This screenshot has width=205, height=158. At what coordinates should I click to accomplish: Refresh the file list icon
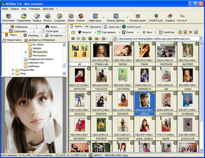(x=90, y=38)
